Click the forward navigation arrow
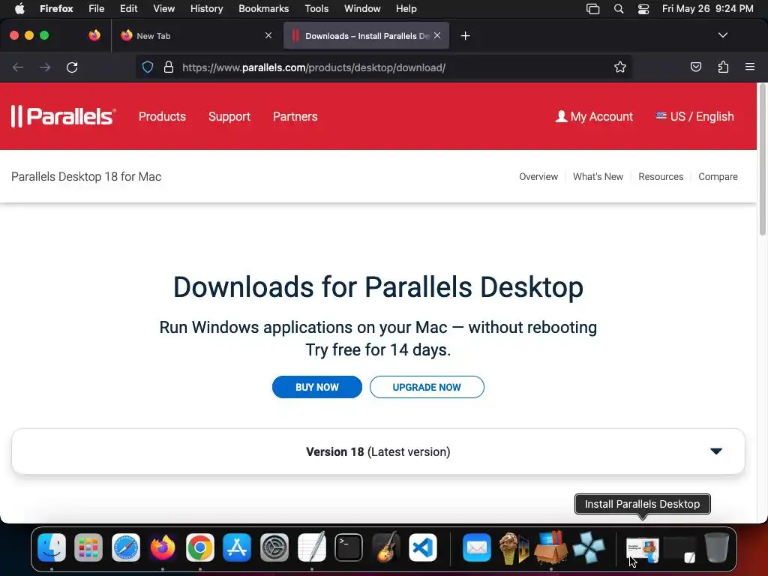The height and width of the screenshot is (576, 768). click(x=45, y=67)
